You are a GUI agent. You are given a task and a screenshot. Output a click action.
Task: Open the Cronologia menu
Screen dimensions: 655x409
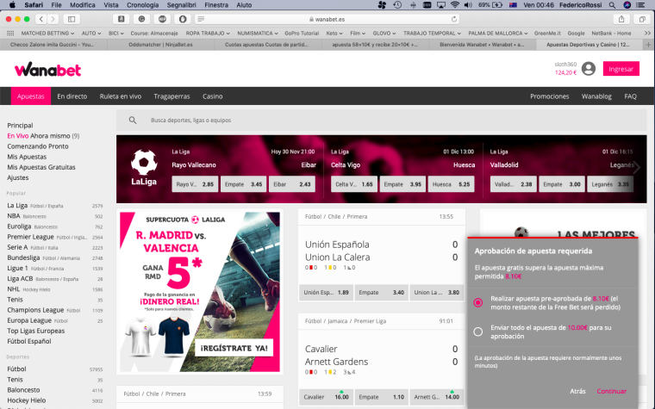click(142, 5)
